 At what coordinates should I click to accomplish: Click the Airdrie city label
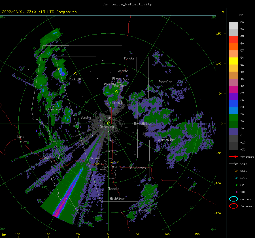112,151
